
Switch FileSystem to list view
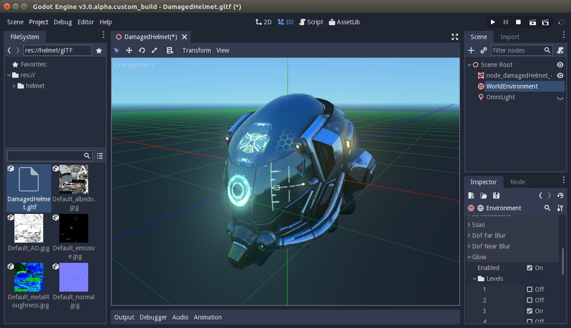100,156
